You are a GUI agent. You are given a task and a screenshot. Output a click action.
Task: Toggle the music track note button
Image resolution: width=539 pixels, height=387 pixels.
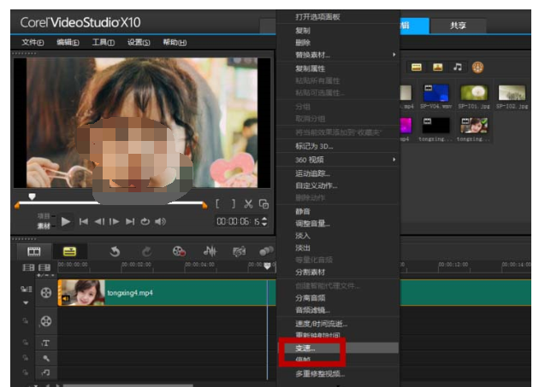pos(45,372)
